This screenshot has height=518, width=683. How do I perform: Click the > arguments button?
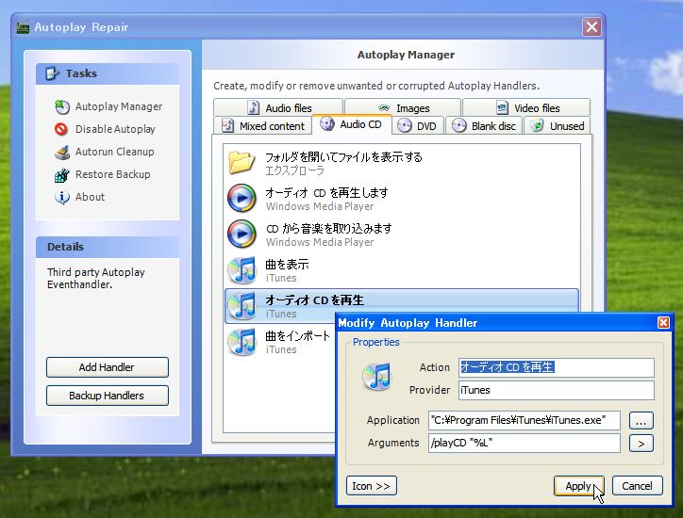point(641,444)
